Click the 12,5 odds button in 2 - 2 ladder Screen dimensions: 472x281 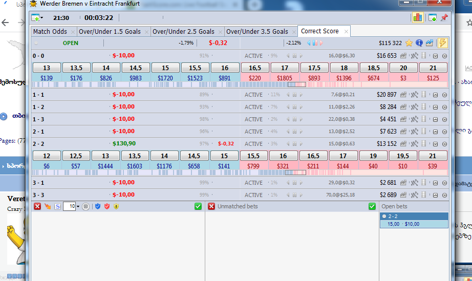[76, 156]
